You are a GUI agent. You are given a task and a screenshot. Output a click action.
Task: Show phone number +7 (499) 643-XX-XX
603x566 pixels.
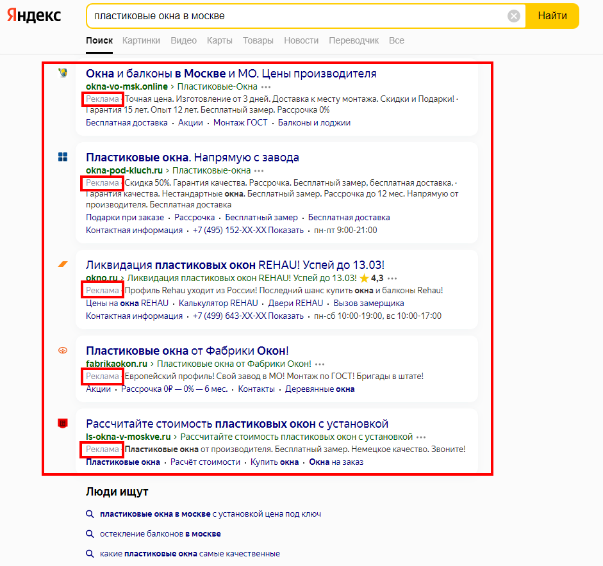click(x=248, y=316)
